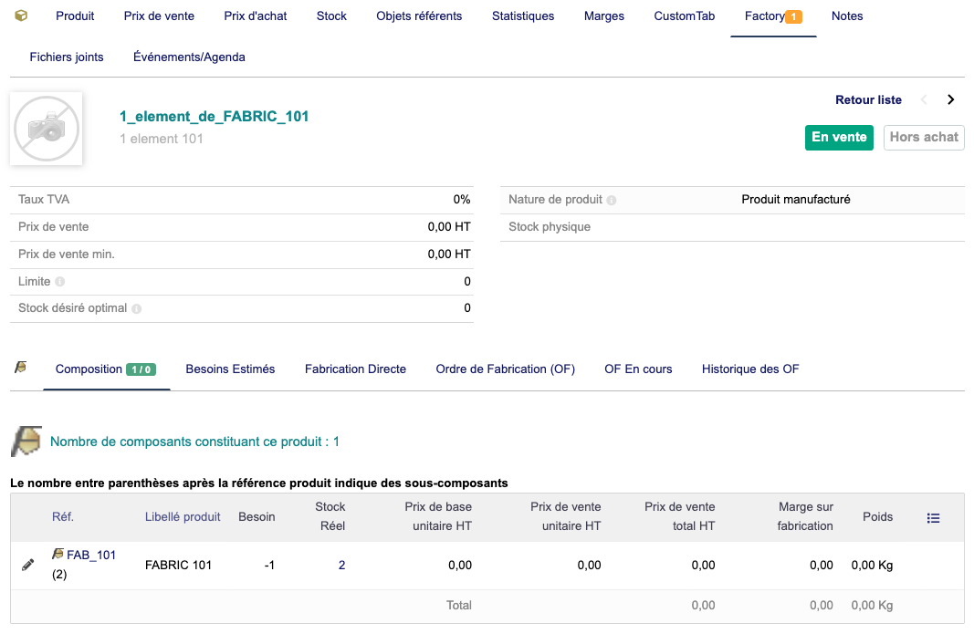
Task: Click info icon next to Stock désiré optimal
Action: (x=137, y=308)
